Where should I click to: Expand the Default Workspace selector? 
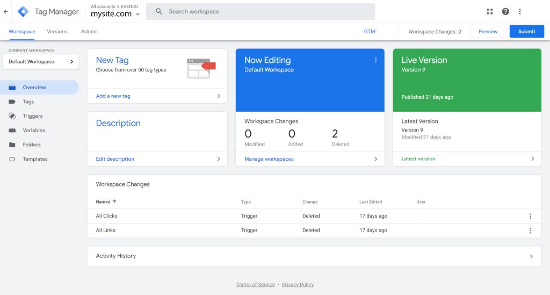point(41,62)
